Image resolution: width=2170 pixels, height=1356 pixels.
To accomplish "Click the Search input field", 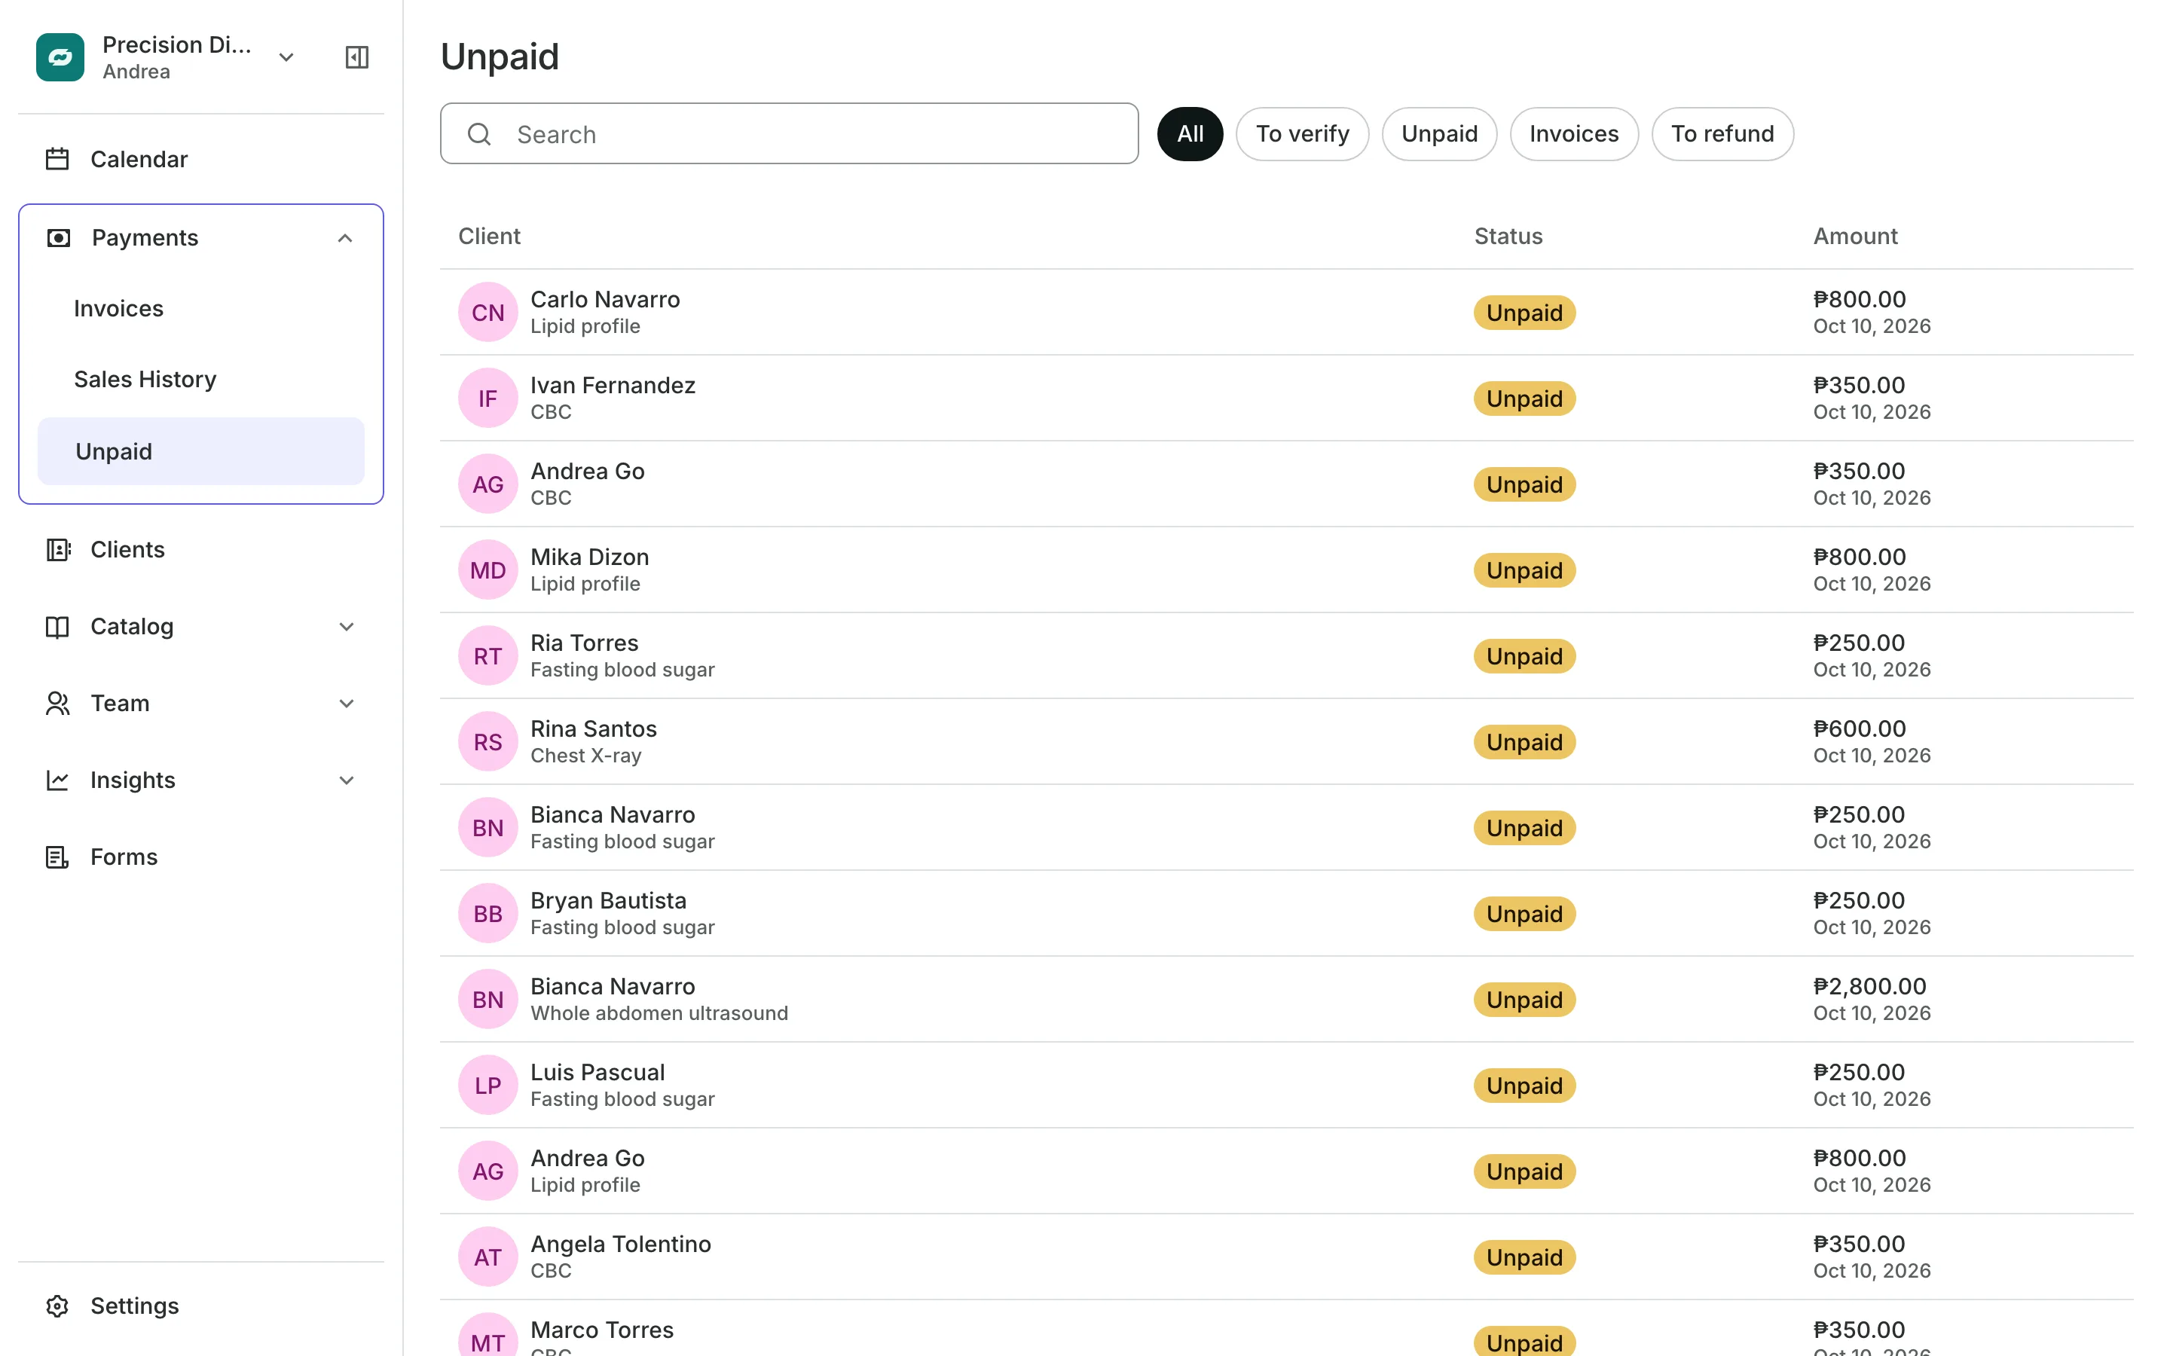I will [789, 133].
